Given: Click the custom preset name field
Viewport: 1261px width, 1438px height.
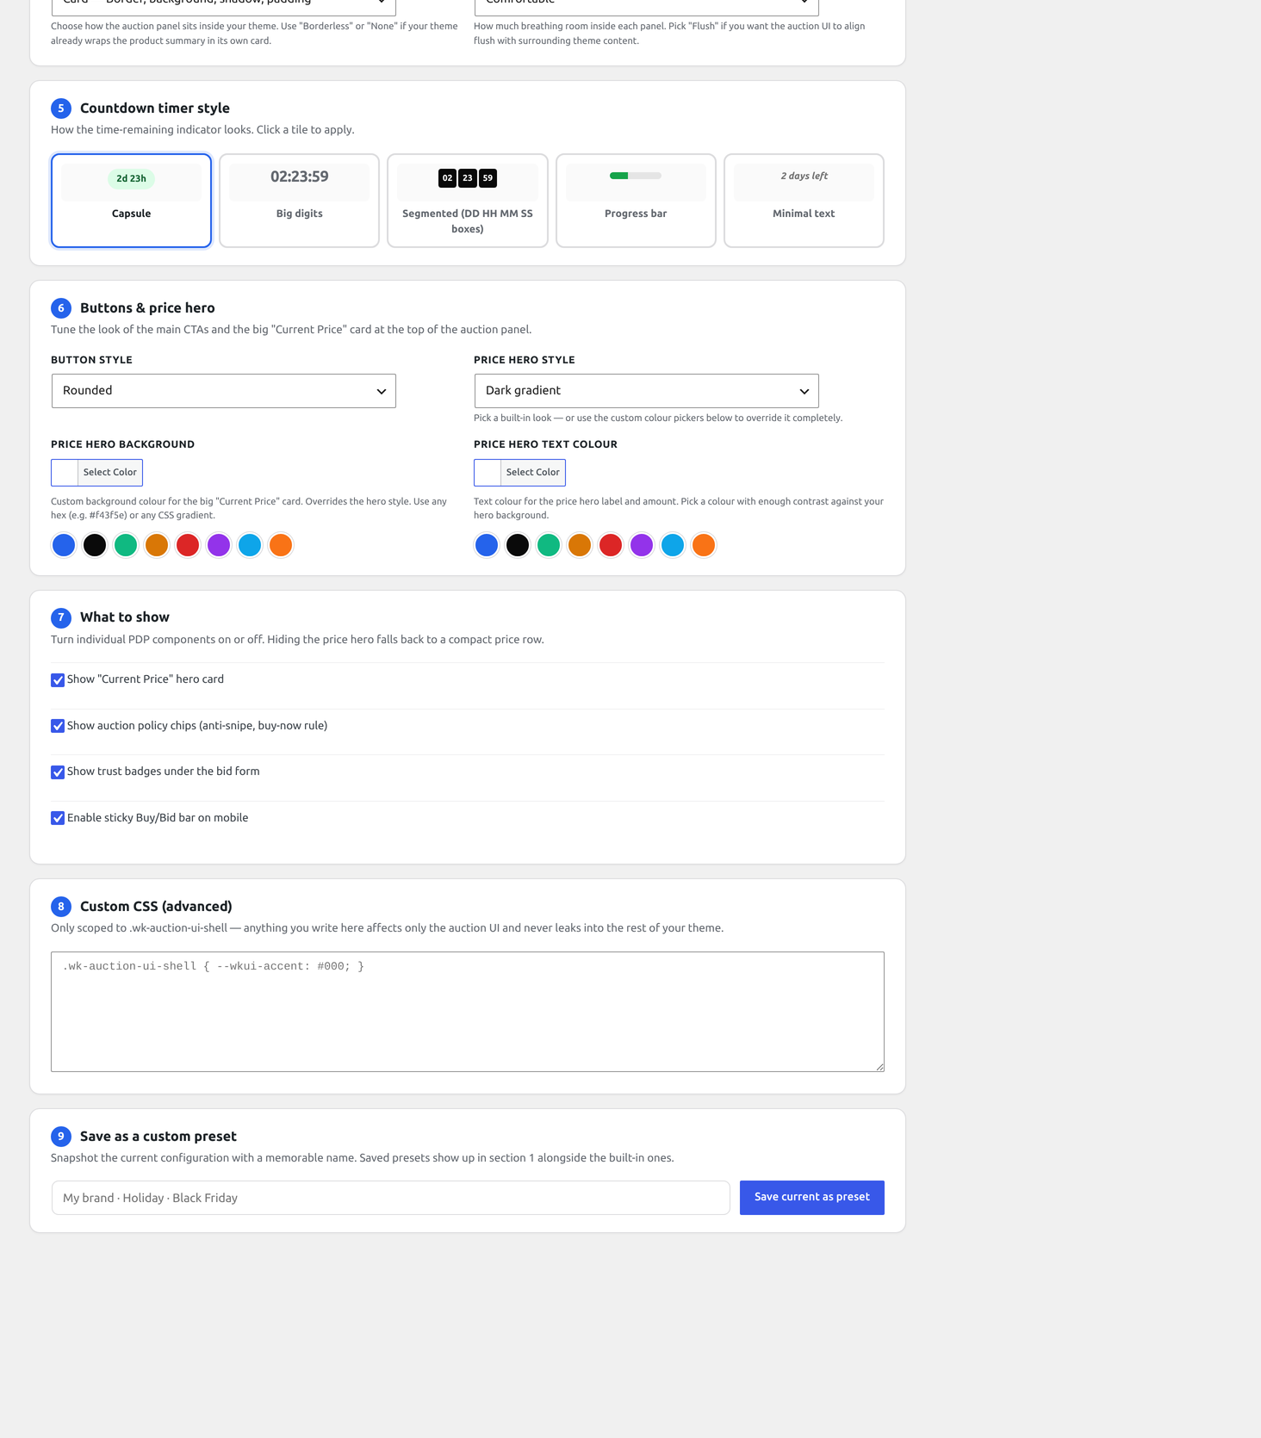Looking at the screenshot, I should (391, 1198).
